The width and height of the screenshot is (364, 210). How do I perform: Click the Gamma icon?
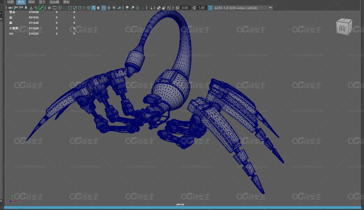pyautogui.click(x=194, y=8)
